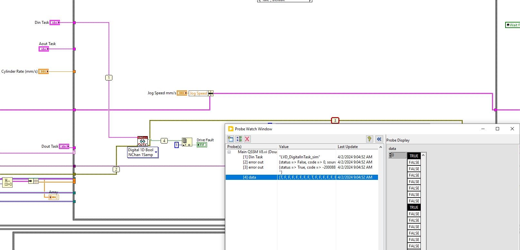This screenshot has height=250, width=520.
Task: Click the Value column header
Action: tap(306, 147)
